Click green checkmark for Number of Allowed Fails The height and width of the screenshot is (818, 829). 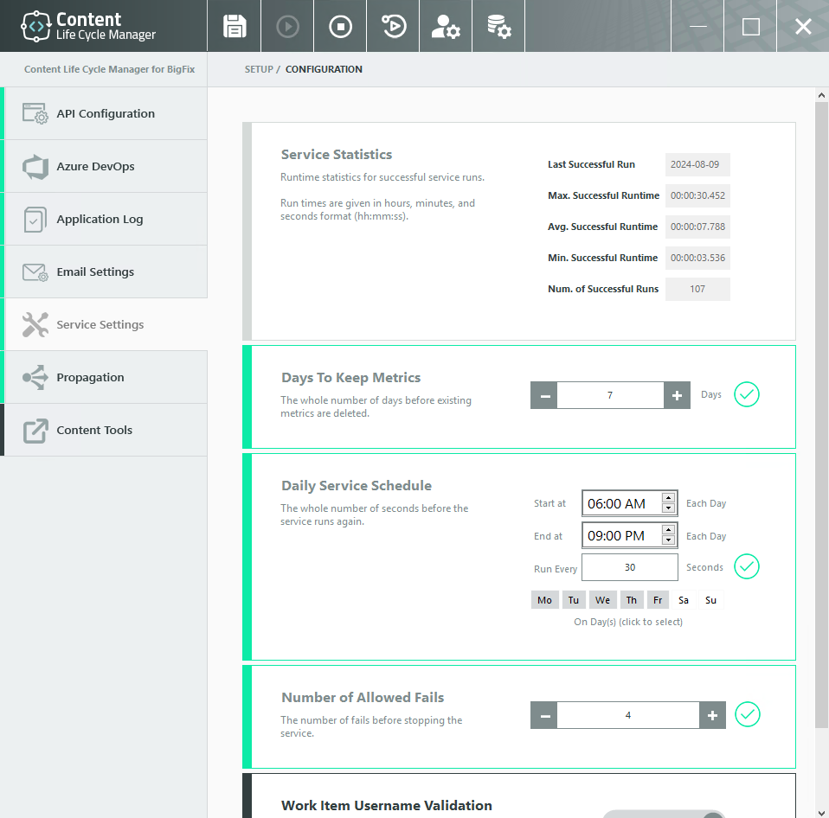747,714
